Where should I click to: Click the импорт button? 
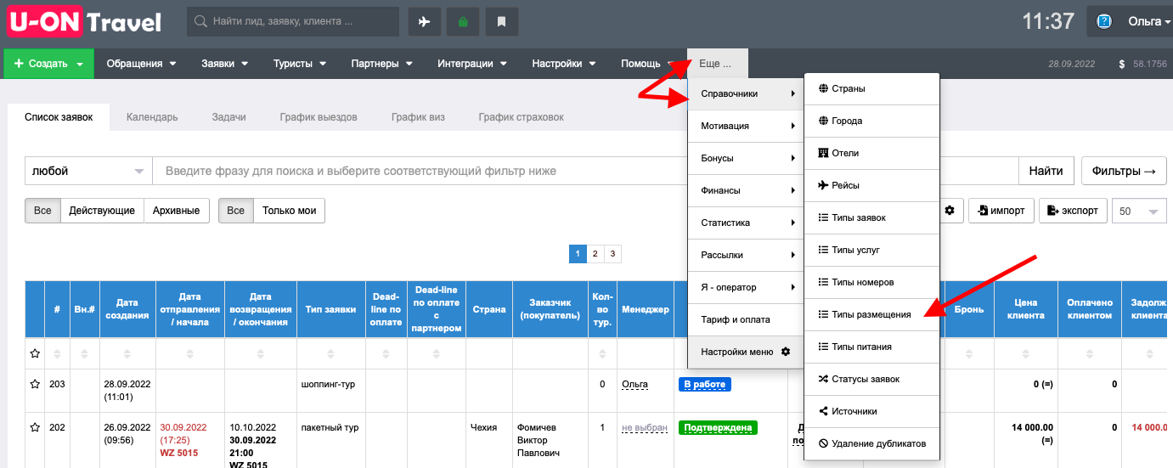tap(1001, 211)
